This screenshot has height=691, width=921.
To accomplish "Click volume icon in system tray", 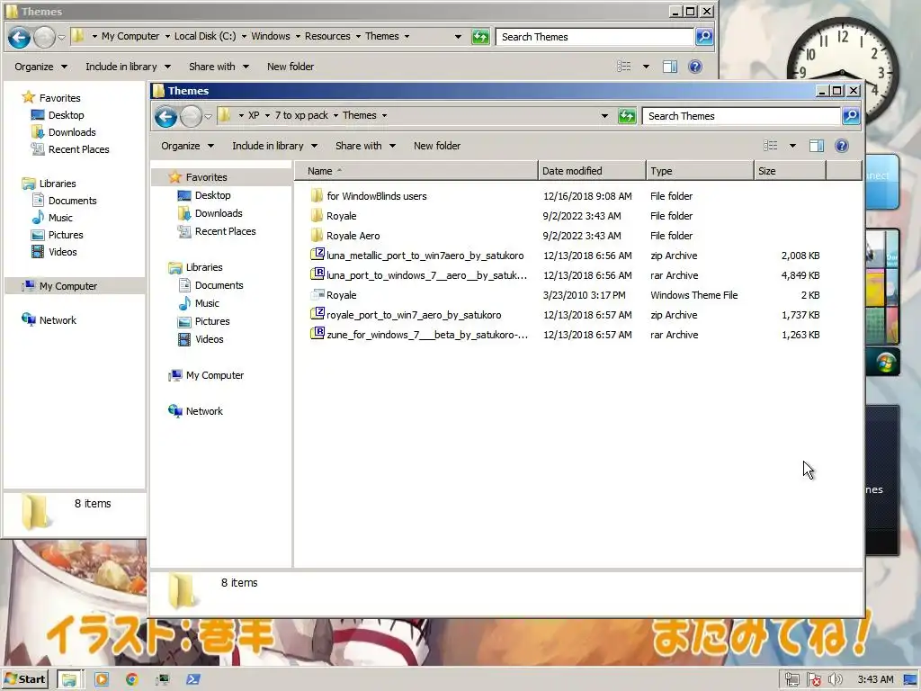I will pyautogui.click(x=835, y=680).
